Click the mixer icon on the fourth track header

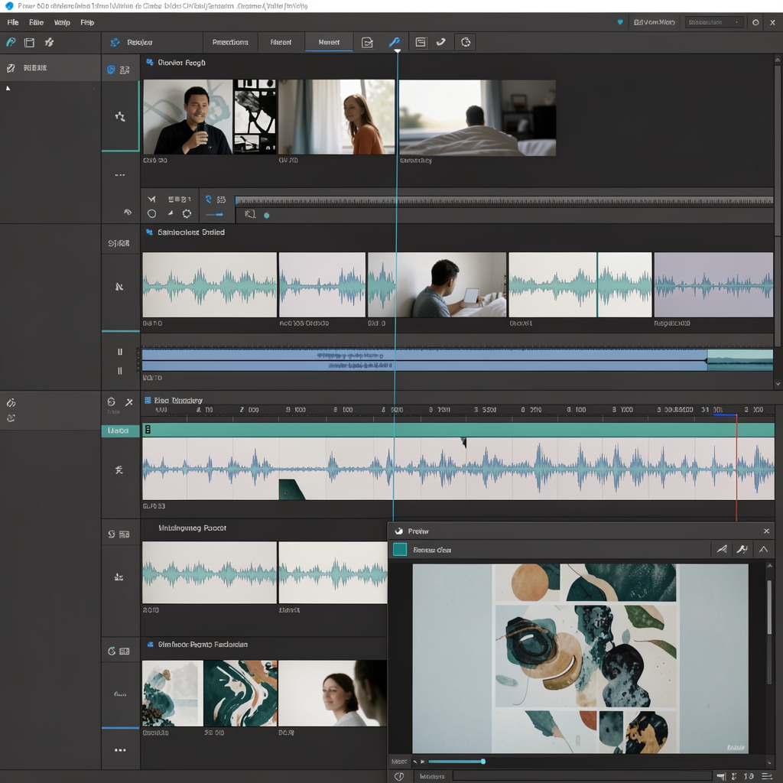pyautogui.click(x=119, y=577)
